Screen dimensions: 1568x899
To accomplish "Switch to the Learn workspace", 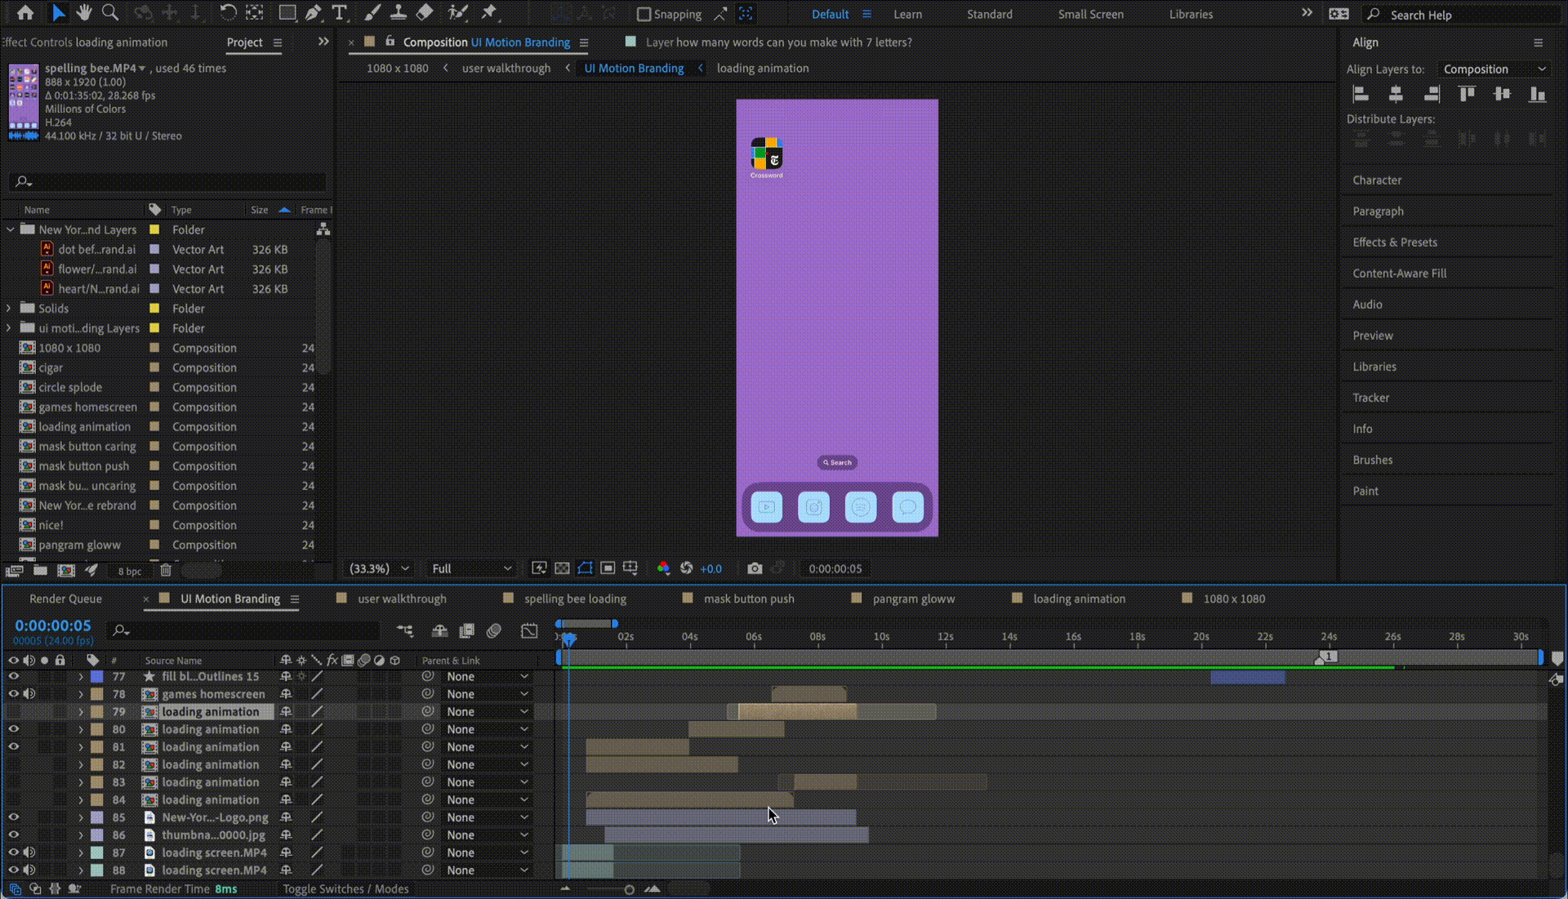I will pyautogui.click(x=907, y=14).
